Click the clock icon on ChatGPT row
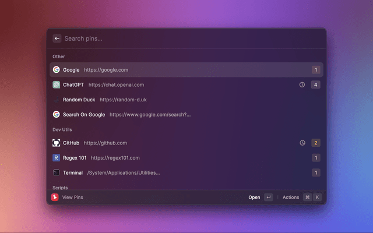 [x=302, y=84]
